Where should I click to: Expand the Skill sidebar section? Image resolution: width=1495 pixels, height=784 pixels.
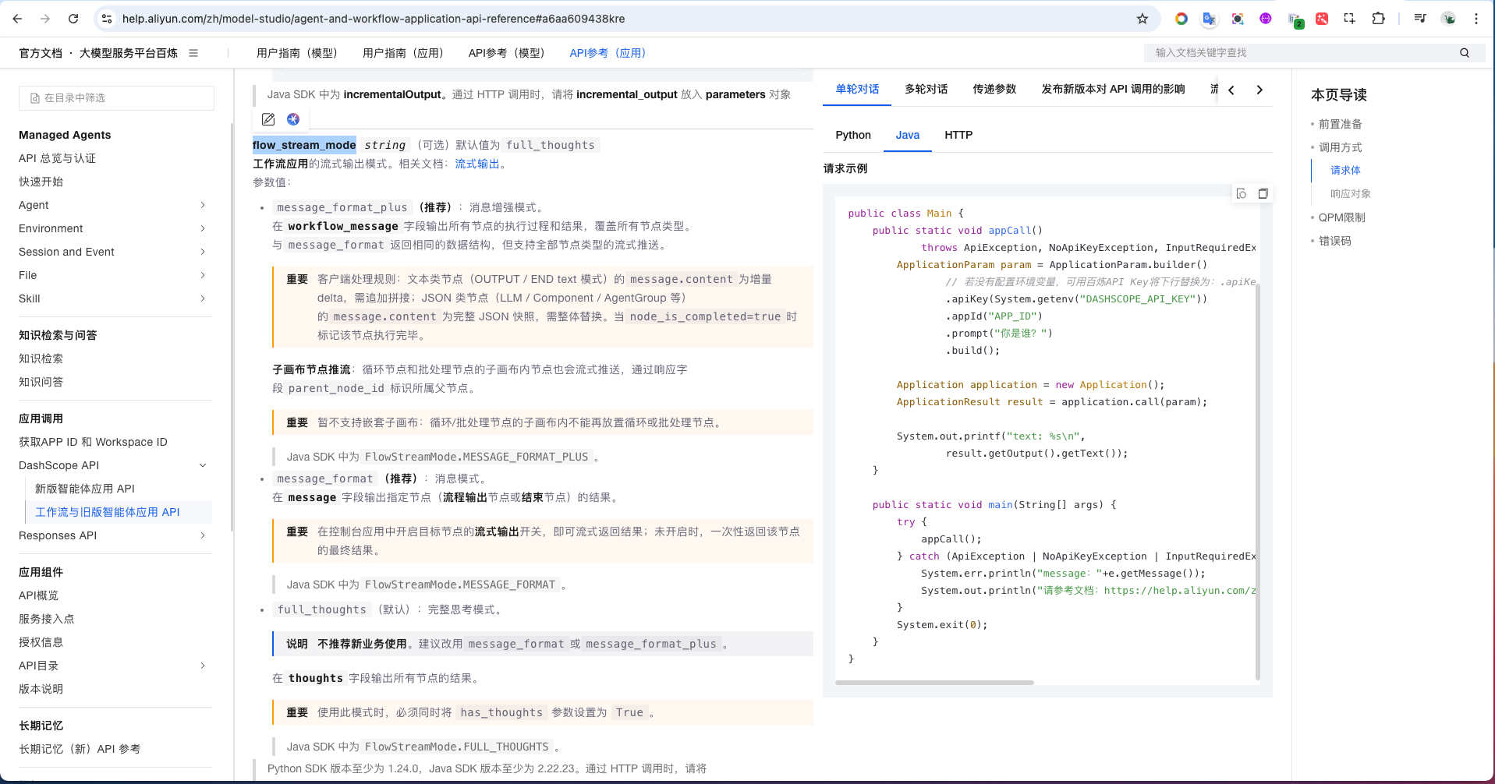[203, 298]
